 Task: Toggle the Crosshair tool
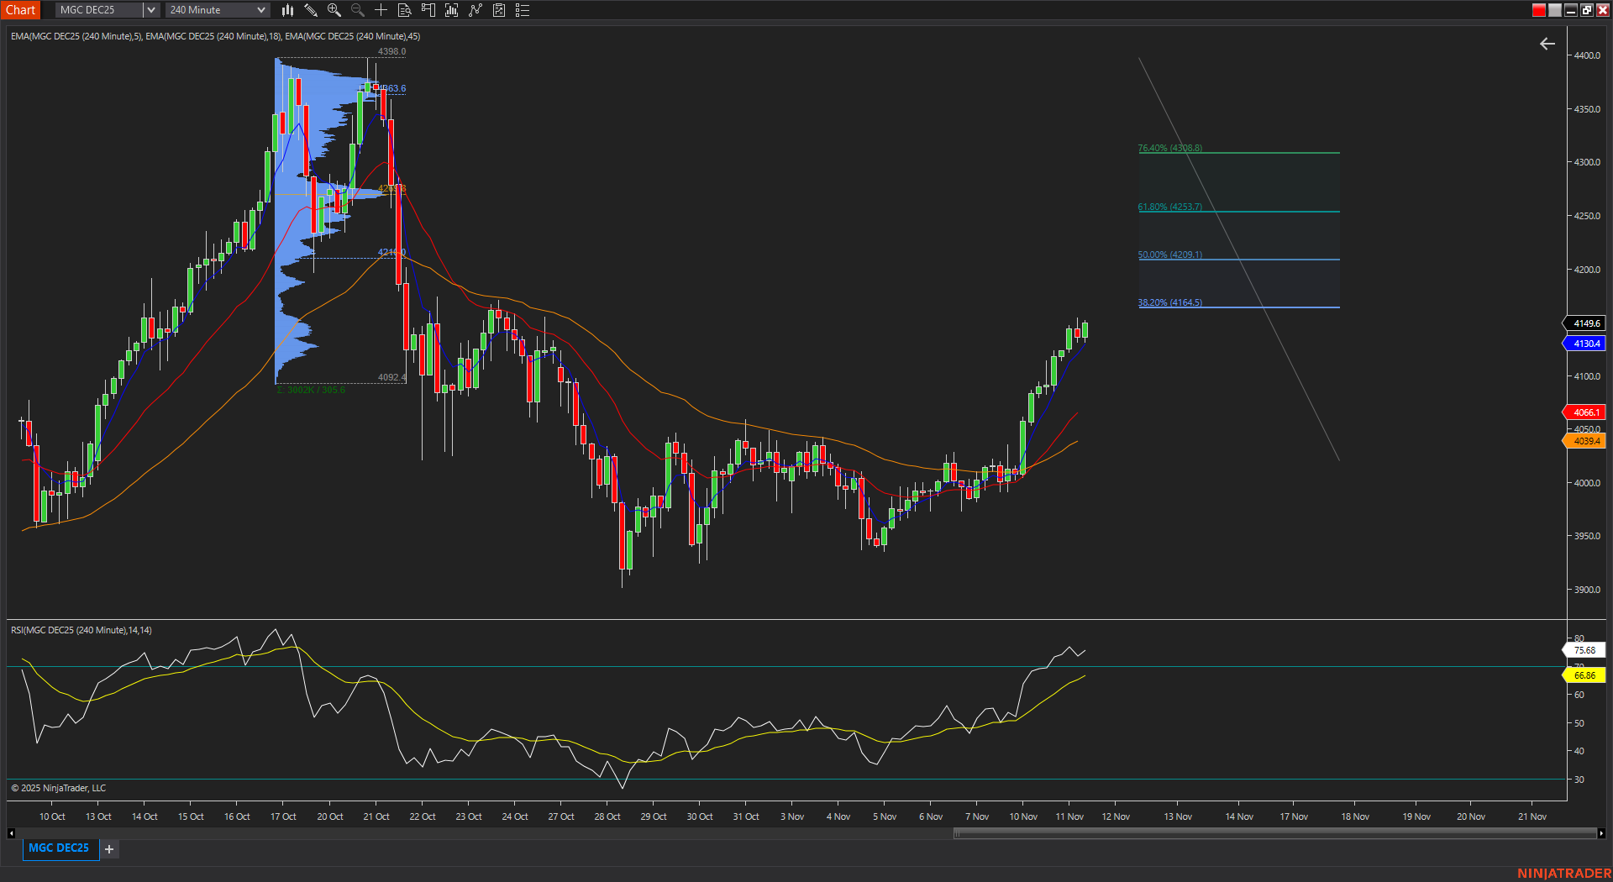pyautogui.click(x=381, y=10)
